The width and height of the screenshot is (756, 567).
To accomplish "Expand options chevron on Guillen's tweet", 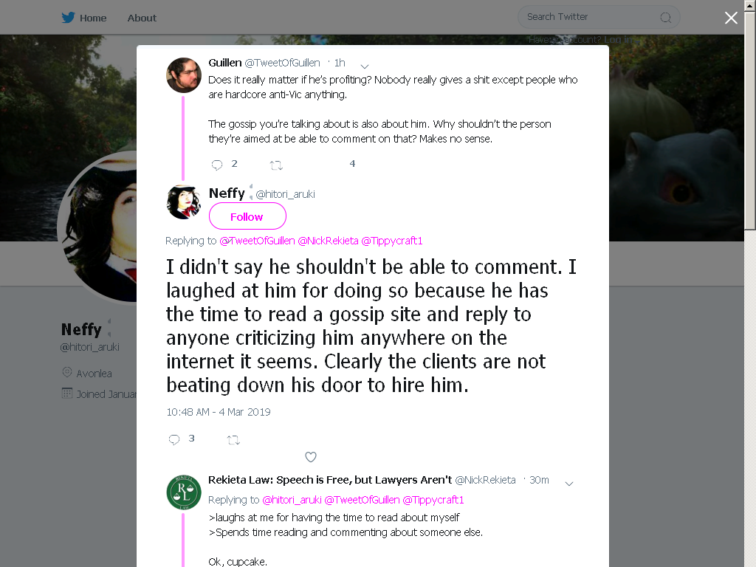I will click(x=365, y=66).
